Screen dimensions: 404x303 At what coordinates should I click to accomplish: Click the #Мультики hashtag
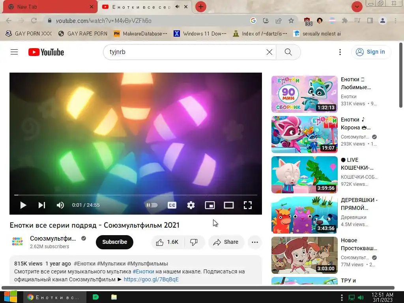111,264
